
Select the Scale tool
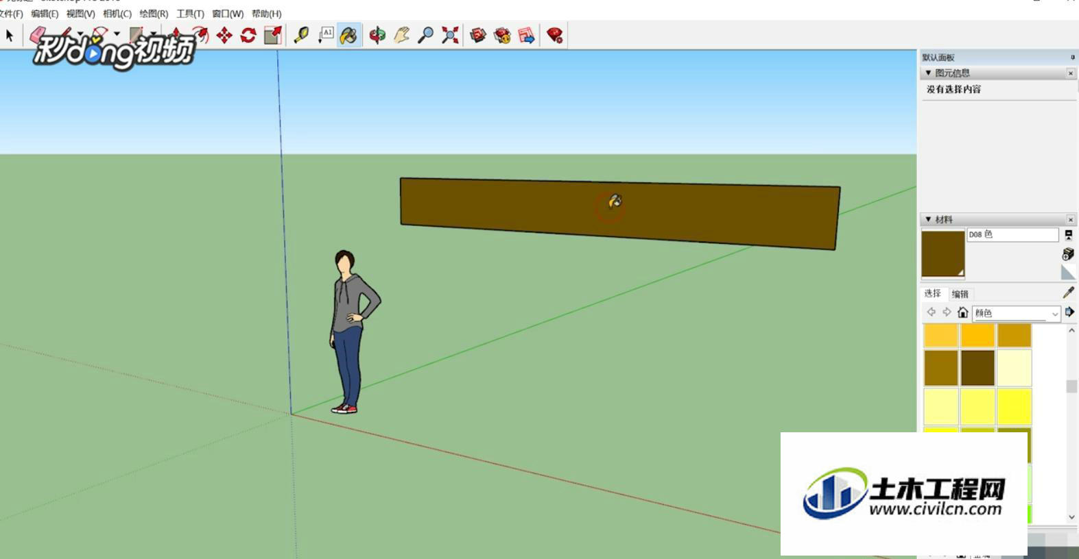tap(273, 36)
